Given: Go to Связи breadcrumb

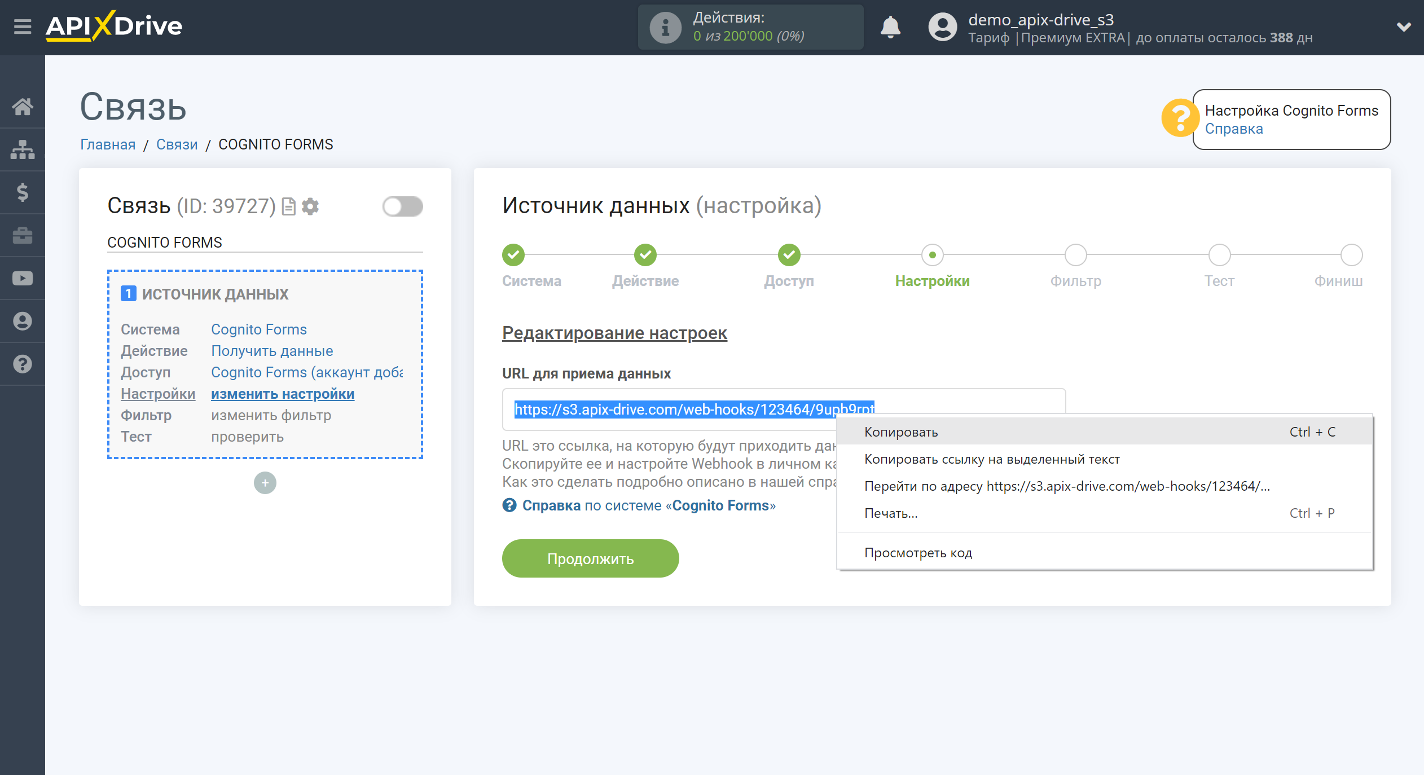Looking at the screenshot, I should pyautogui.click(x=177, y=144).
